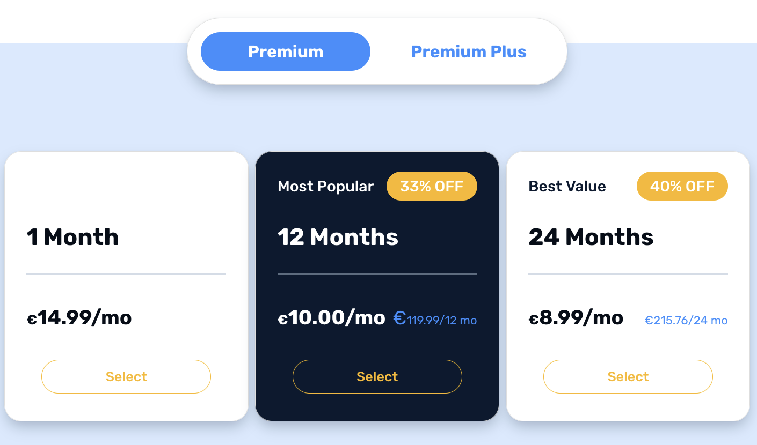Click the 40% OFF badge
The height and width of the screenshot is (445, 757).
click(x=682, y=186)
